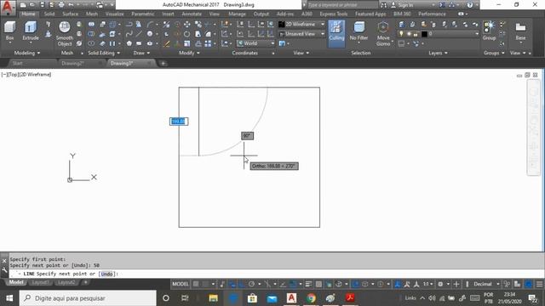Image resolution: width=545 pixels, height=306 pixels.
Task: Select the Move tool in Modify panel
Action: click(187, 25)
